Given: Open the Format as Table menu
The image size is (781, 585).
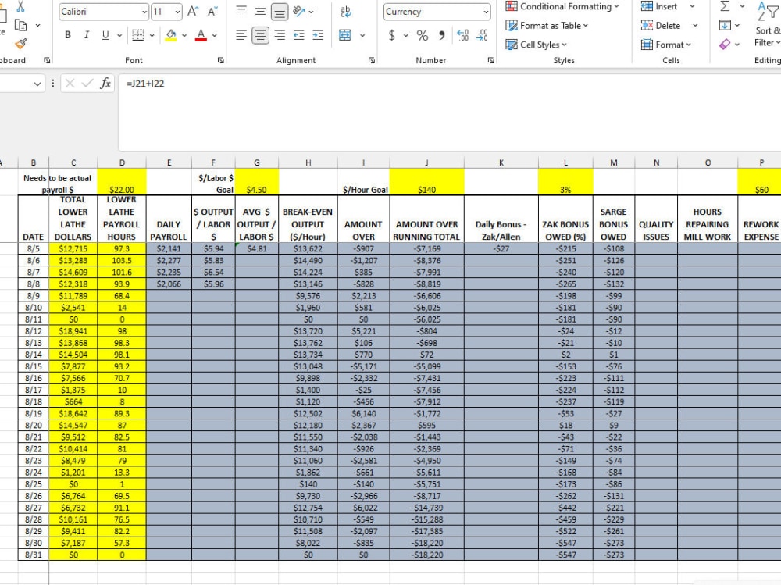Looking at the screenshot, I should [547, 26].
